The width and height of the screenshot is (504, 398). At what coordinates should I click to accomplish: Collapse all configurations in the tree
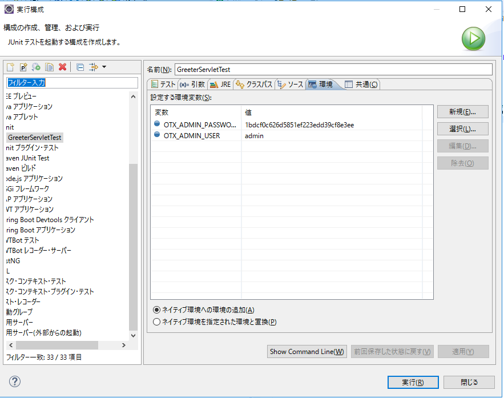(80, 67)
